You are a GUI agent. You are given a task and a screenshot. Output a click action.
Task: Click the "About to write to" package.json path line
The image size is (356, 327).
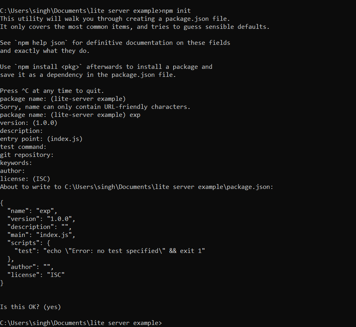136,187
